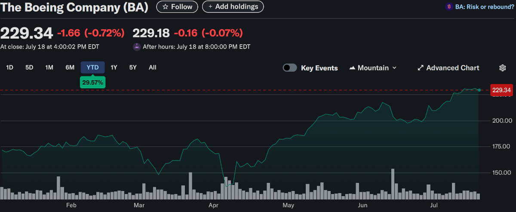This screenshot has height=212, width=516.
Task: Click The Boeing Company (BA) title
Action: 74,7
